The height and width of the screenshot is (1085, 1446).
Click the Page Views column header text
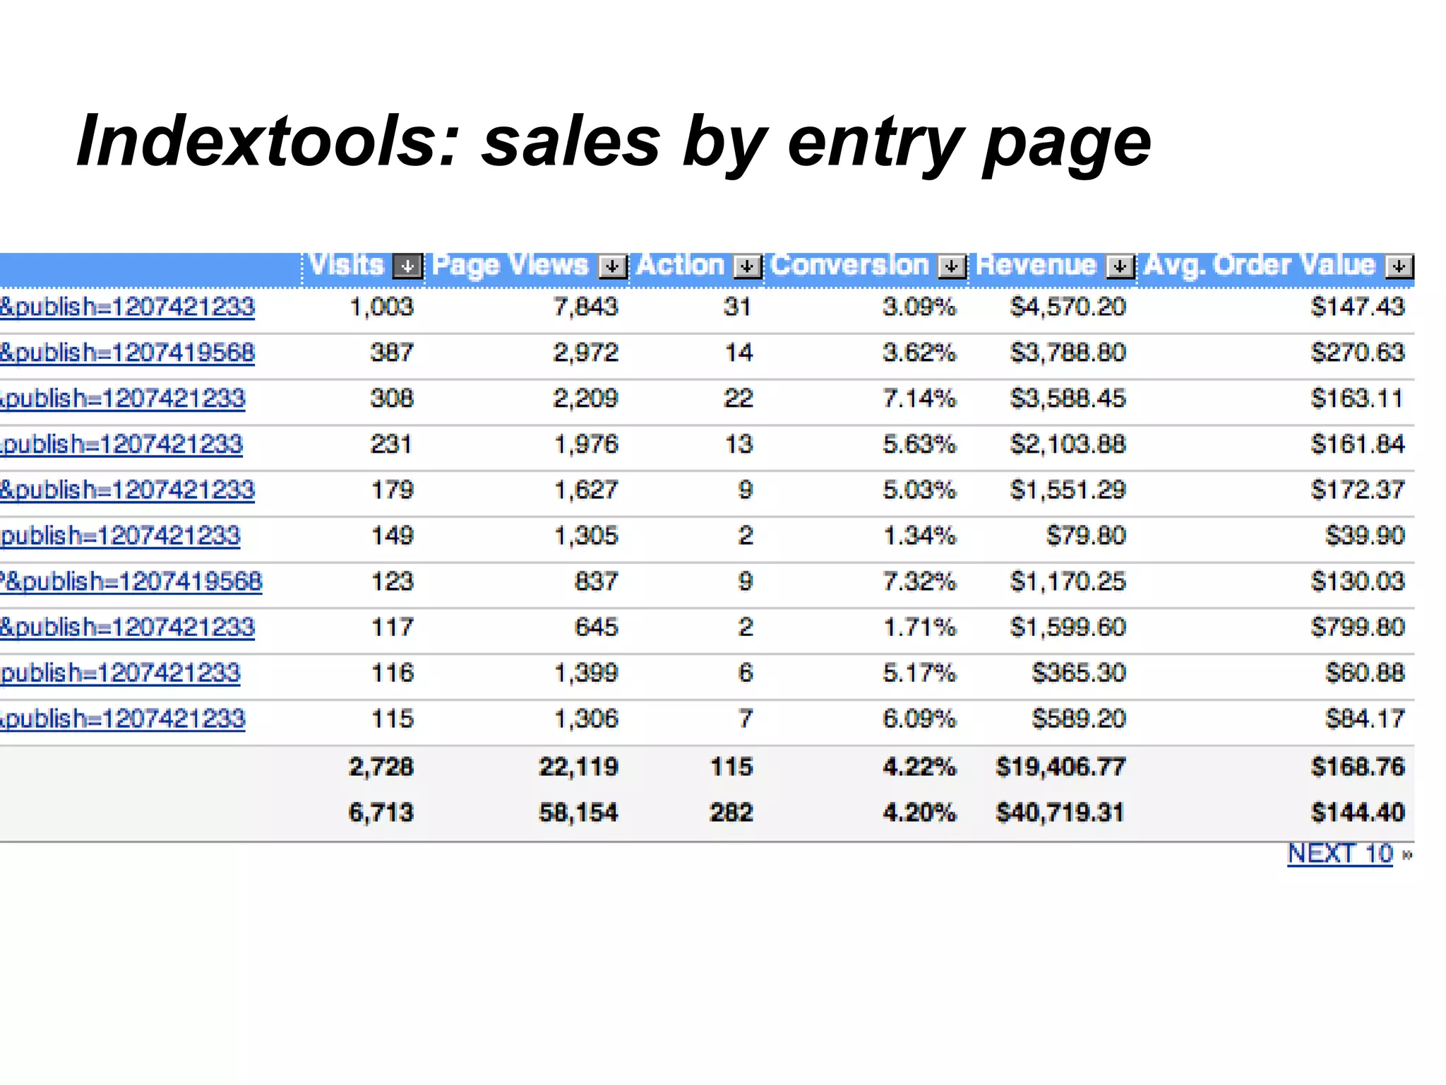tap(510, 266)
